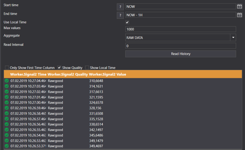Screen dimensions: 245x150
Task: Click green status icon for 10.27.04.464 row
Action: coord(7,81)
